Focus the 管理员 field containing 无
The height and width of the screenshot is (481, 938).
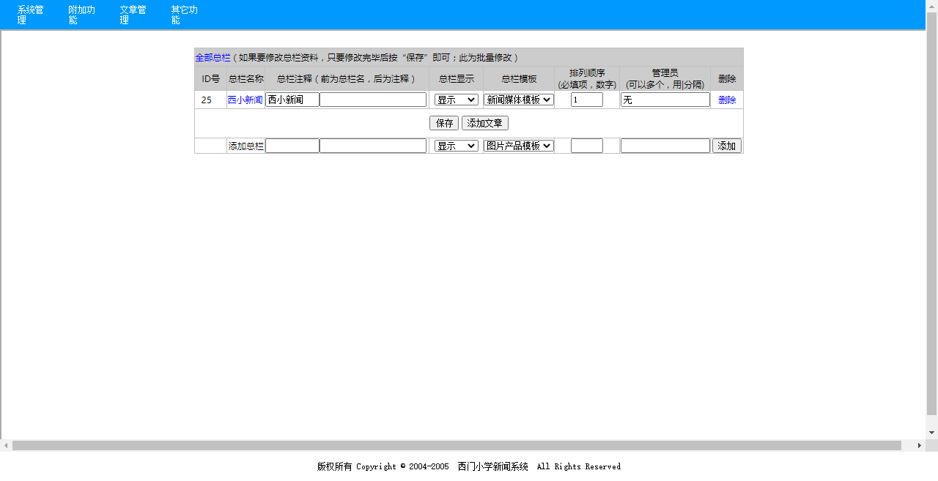pyautogui.click(x=665, y=100)
